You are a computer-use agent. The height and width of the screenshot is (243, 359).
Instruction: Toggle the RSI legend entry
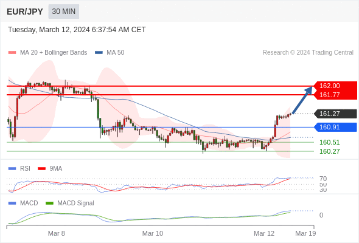click(x=19, y=168)
